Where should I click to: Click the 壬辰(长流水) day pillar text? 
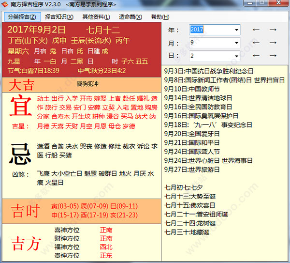(x=91, y=41)
